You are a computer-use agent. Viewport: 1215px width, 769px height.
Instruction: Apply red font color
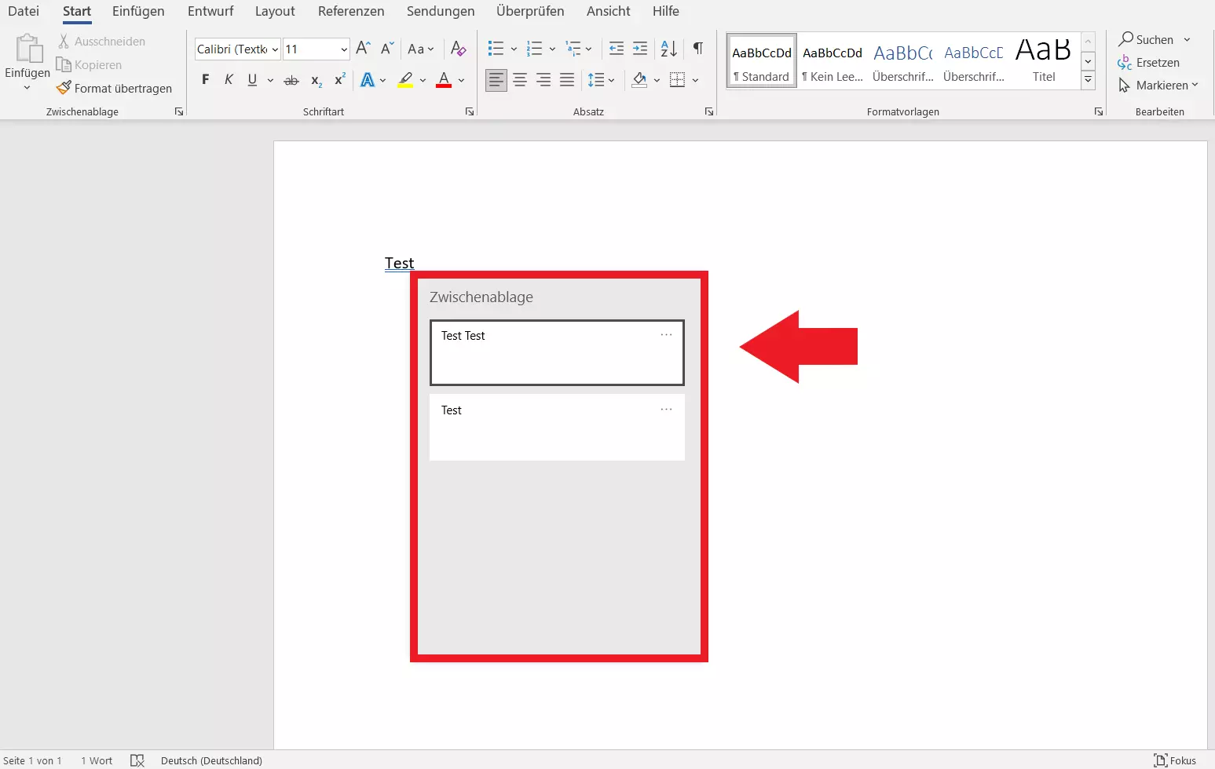tap(444, 80)
